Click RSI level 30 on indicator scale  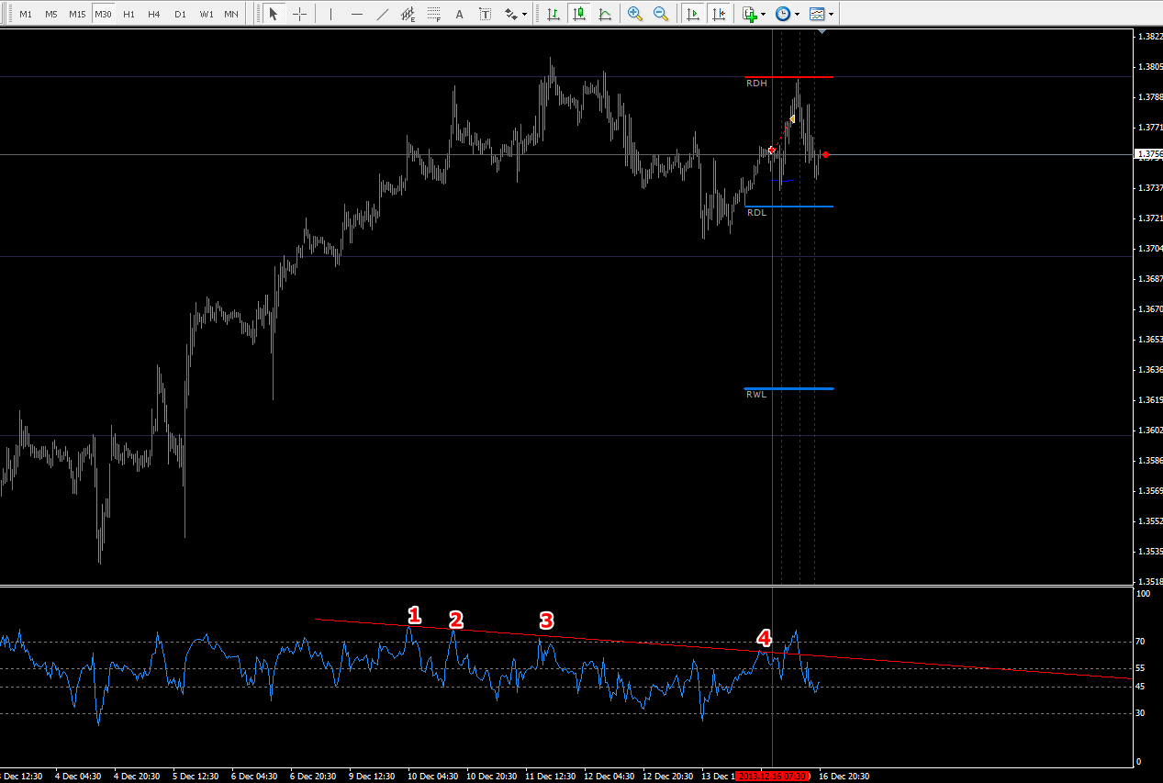1142,713
